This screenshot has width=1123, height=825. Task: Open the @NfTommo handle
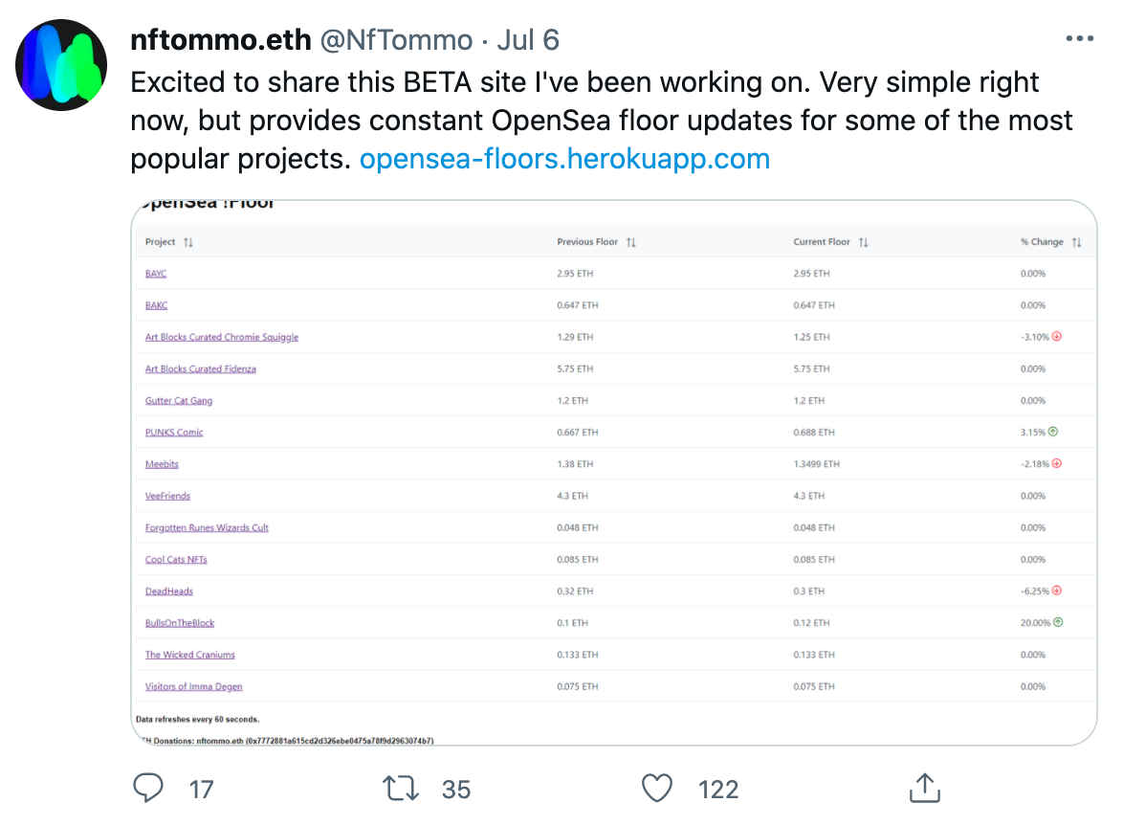[396, 40]
